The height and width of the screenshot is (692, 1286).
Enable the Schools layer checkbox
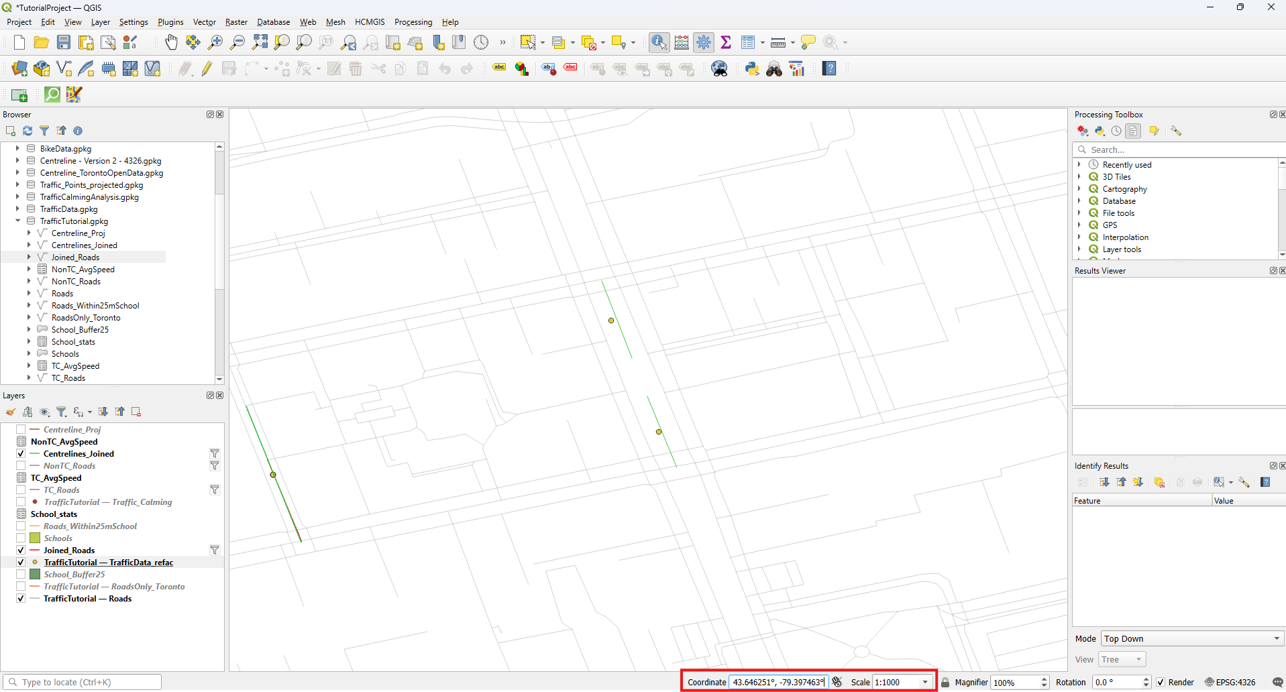coord(21,538)
